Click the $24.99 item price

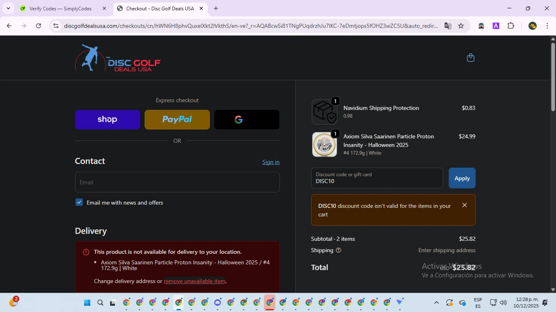467,137
